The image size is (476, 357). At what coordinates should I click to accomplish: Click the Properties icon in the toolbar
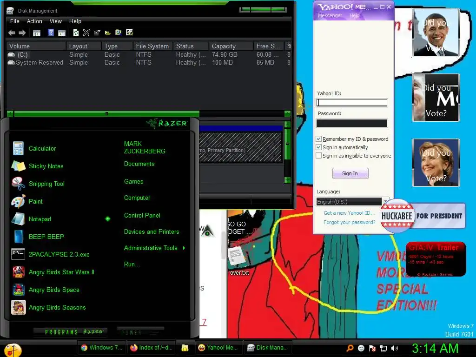pos(97,33)
